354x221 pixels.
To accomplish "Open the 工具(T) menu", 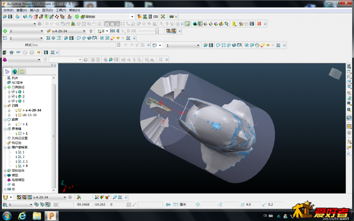I will point(60,10).
